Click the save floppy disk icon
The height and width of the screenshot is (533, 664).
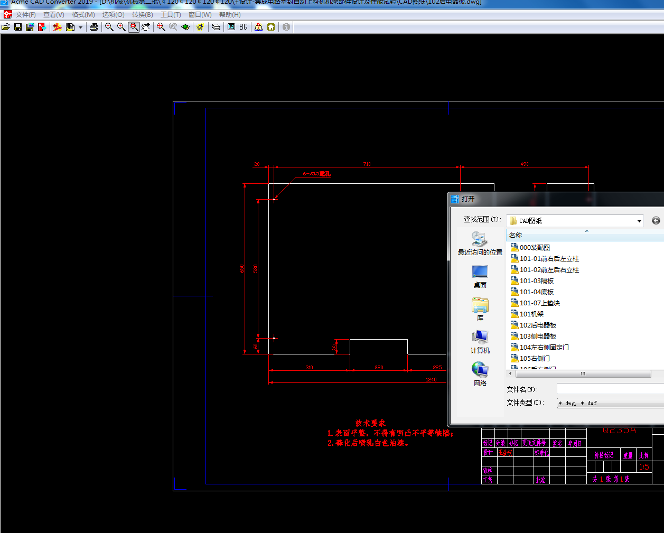point(18,27)
